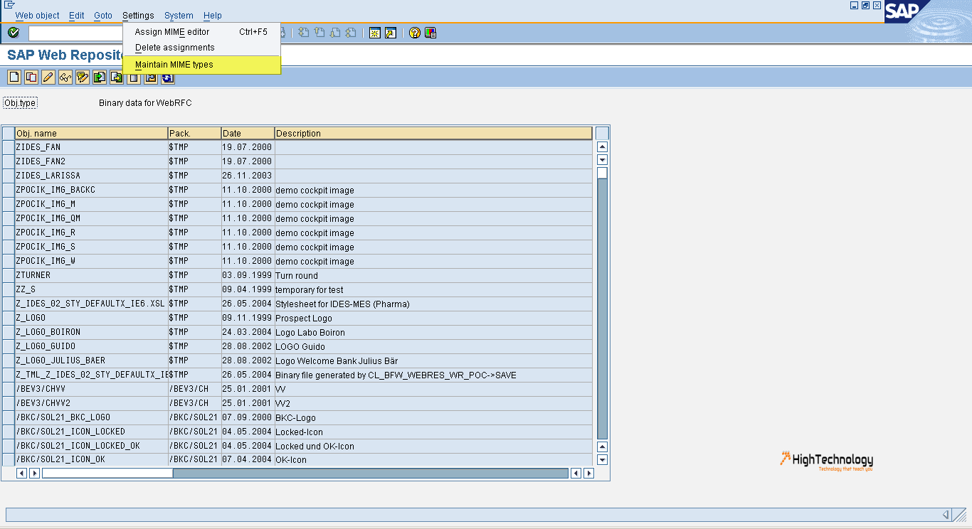Go to Last page toolbar icon
Screen dimensions: 972x529
351,33
